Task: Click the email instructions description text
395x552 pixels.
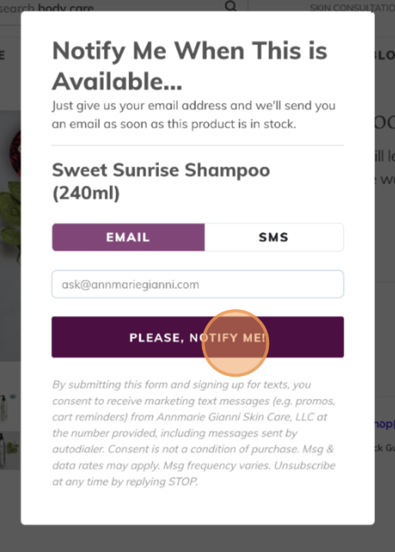Action: 194,115
